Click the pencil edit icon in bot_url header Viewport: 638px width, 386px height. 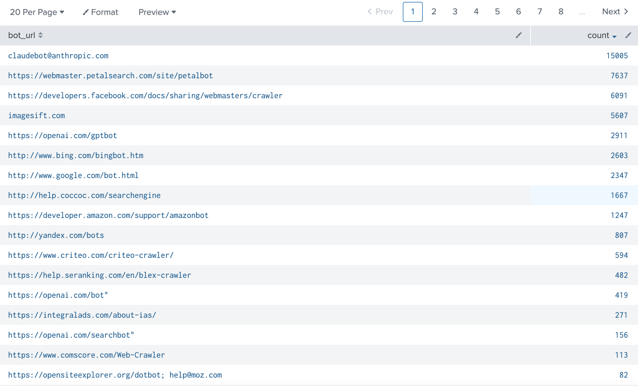[518, 35]
